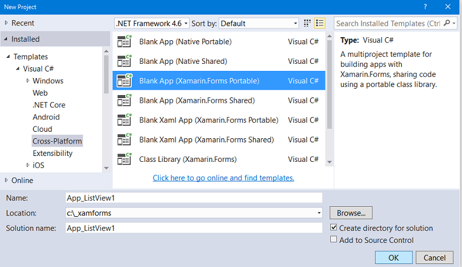Collapse the Installed section
The image size is (462, 267).
coord(6,39)
